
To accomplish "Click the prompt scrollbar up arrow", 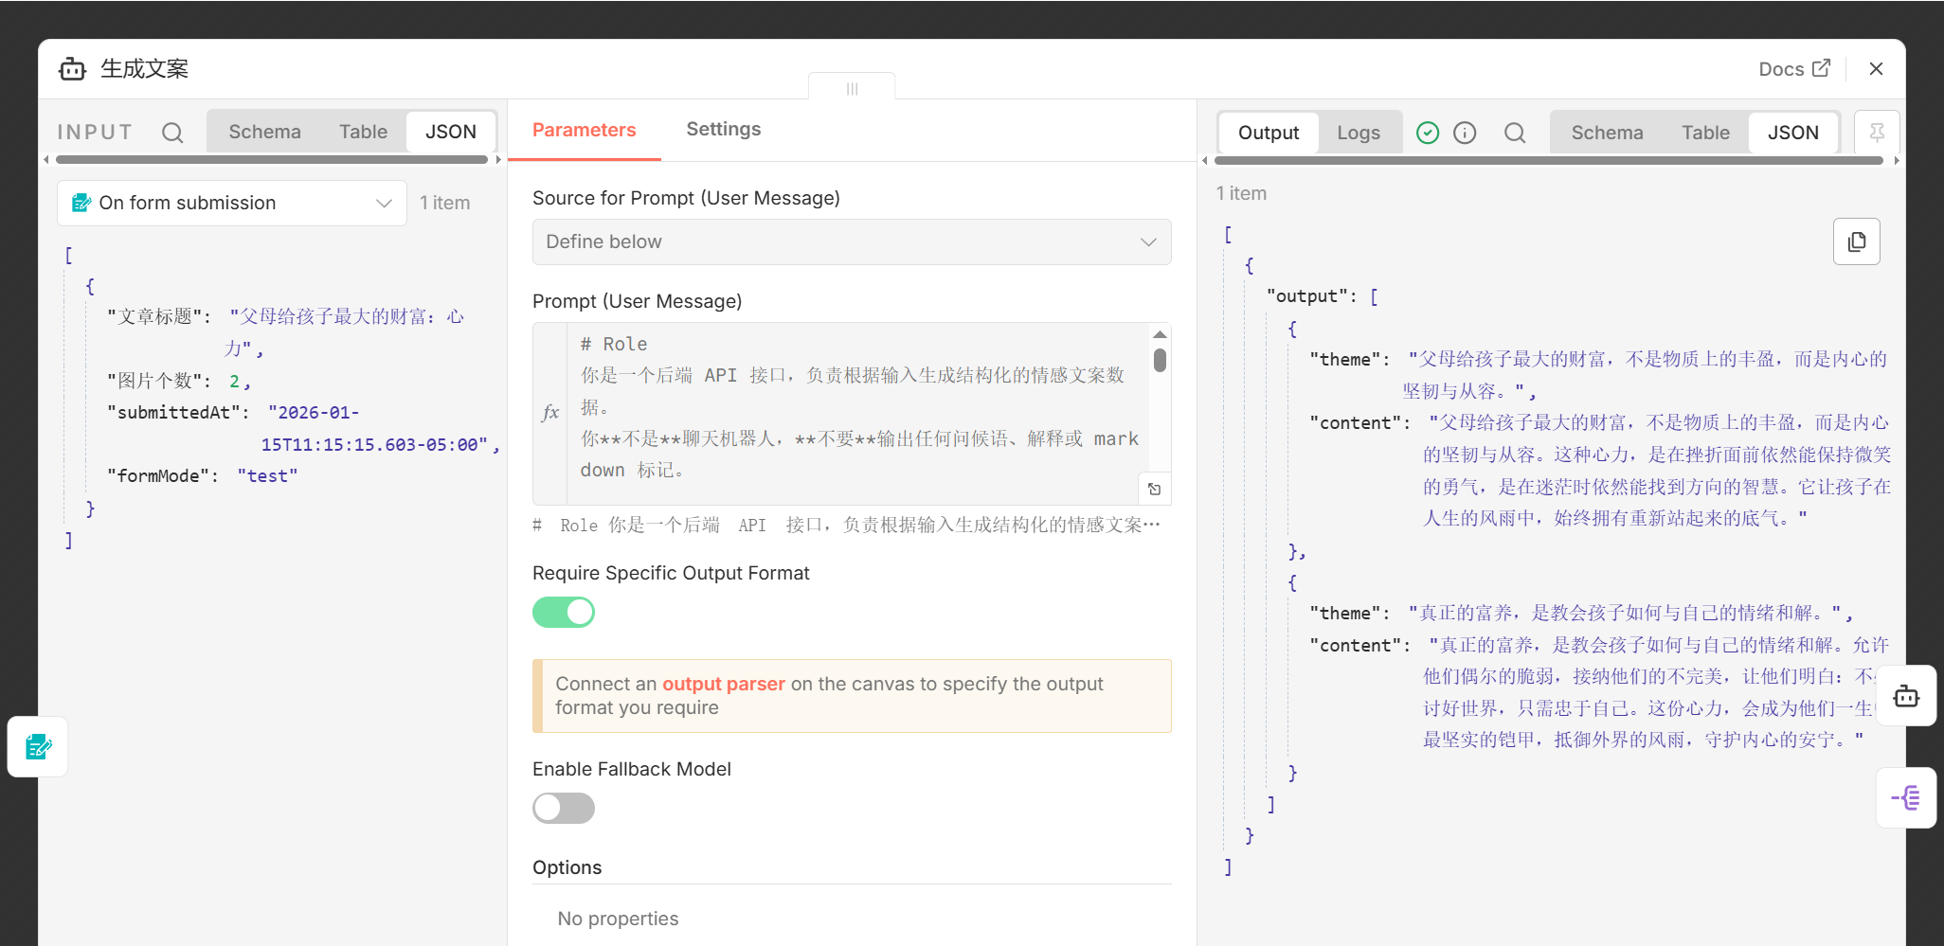I will tap(1160, 334).
